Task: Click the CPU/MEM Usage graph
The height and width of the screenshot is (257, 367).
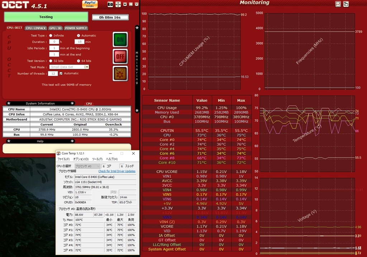Action: point(194,51)
